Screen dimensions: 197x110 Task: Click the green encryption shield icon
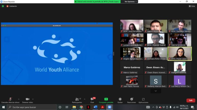click(x=3, y=6)
